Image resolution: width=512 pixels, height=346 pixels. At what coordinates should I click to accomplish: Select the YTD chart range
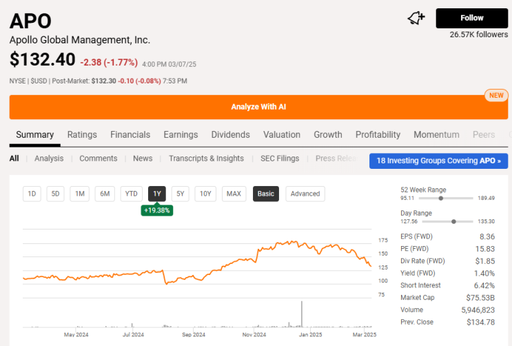(132, 194)
